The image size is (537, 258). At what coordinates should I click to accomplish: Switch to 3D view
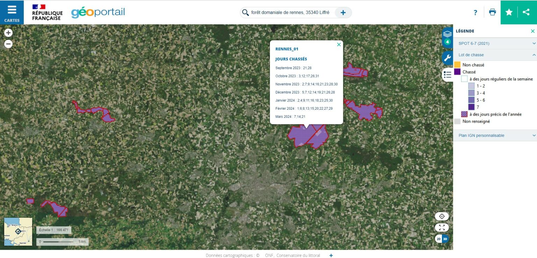[445, 239]
